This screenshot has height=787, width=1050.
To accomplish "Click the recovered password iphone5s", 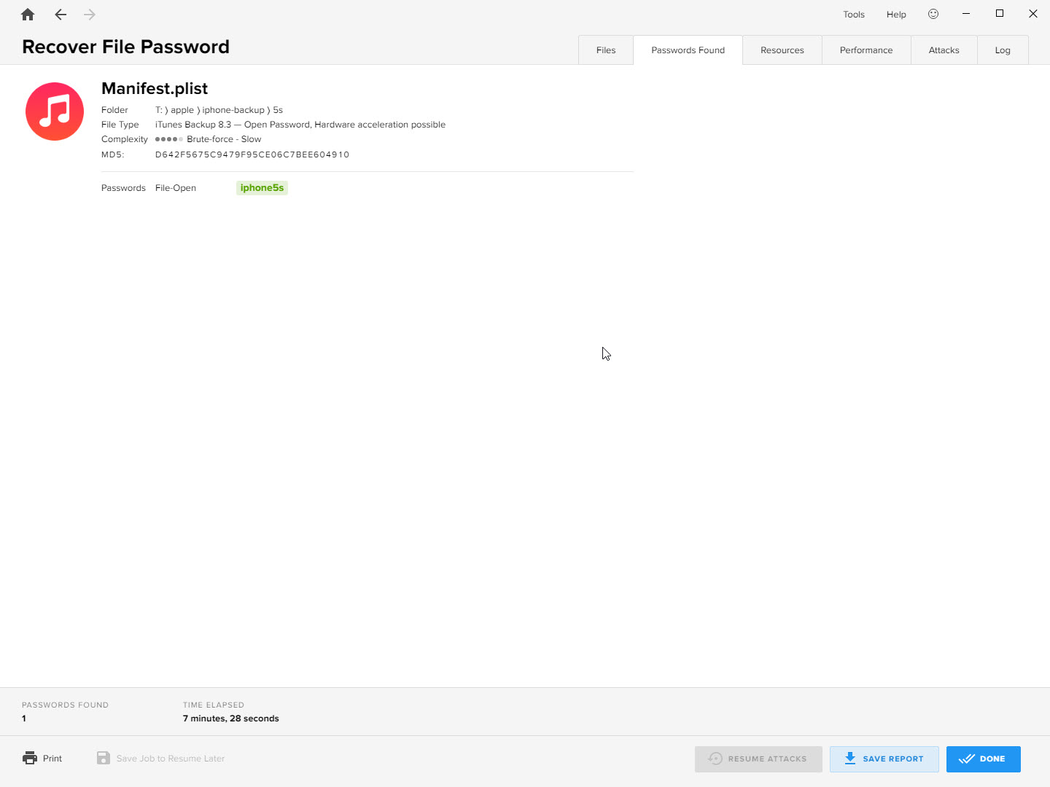I will point(262,188).
